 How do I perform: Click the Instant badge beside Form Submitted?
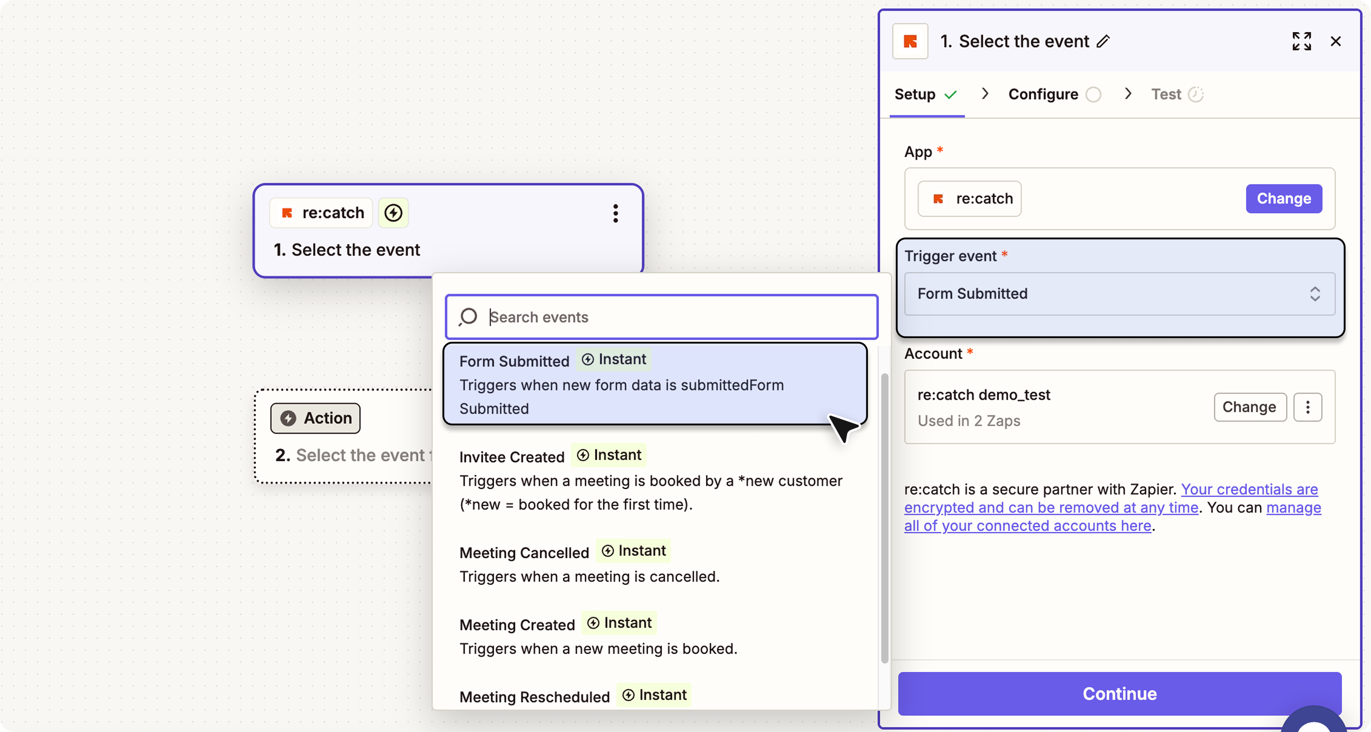coord(614,359)
